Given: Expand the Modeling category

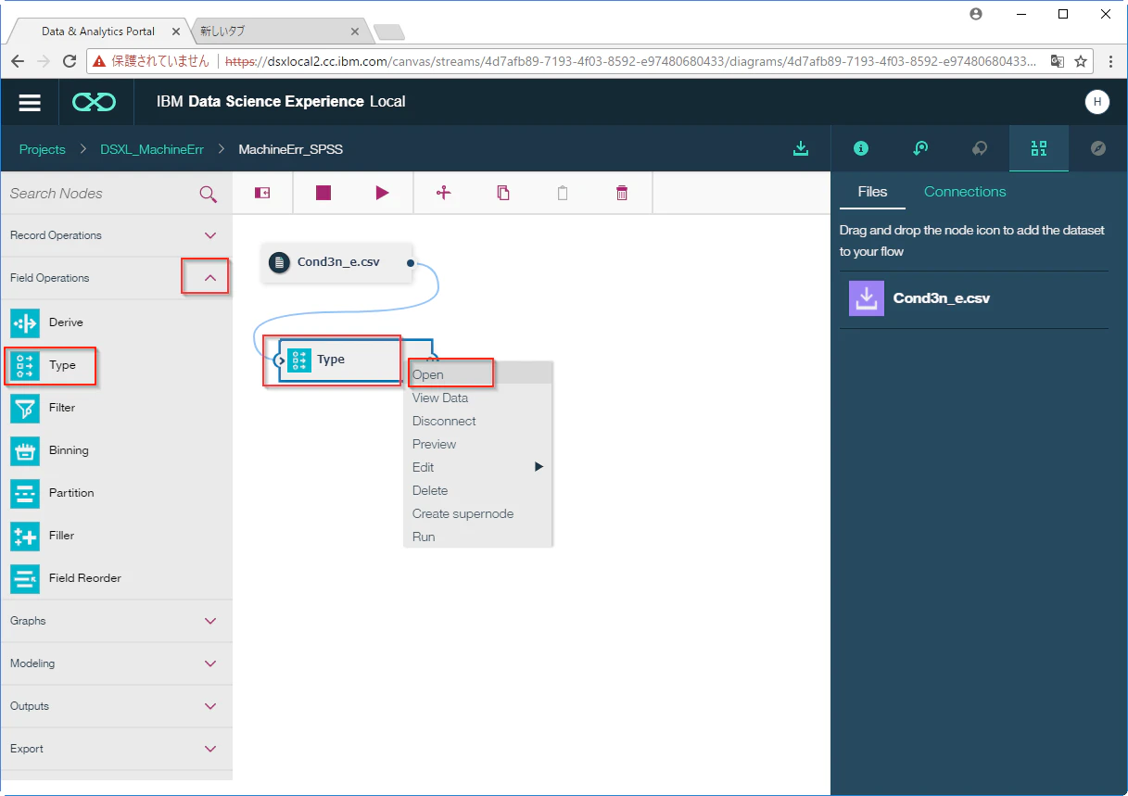Looking at the screenshot, I should click(x=117, y=663).
